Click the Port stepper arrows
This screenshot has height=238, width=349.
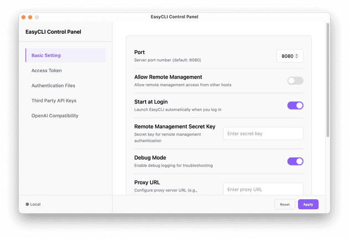(x=297, y=56)
